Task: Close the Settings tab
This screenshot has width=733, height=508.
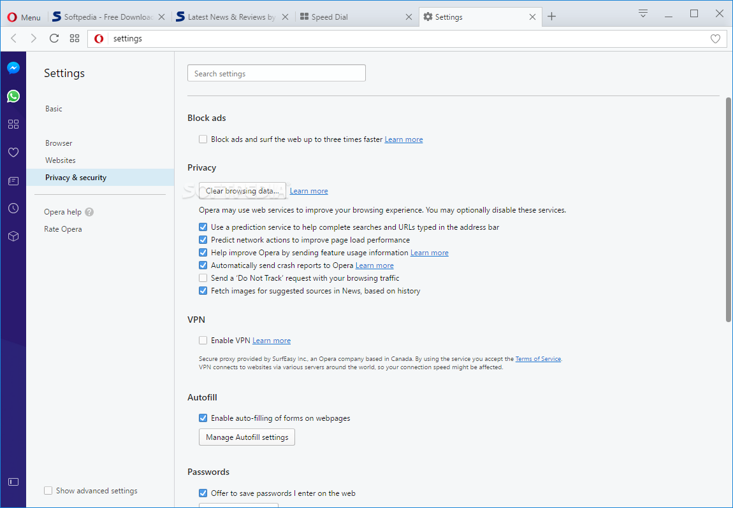Action: [532, 17]
